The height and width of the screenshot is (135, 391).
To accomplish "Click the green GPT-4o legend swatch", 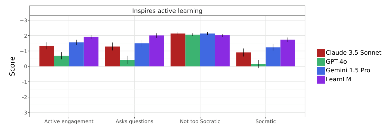I will click(x=321, y=62).
